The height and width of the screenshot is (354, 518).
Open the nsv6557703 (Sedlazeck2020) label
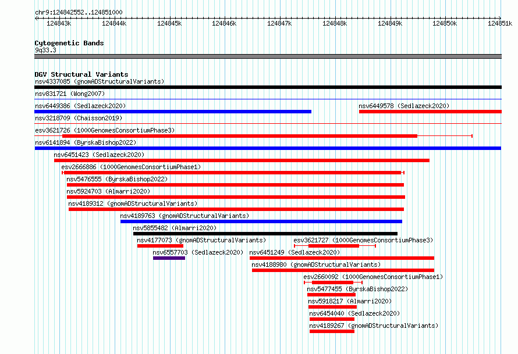[x=198, y=252]
